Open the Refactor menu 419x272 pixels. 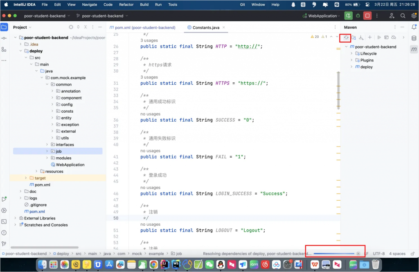click(x=126, y=5)
